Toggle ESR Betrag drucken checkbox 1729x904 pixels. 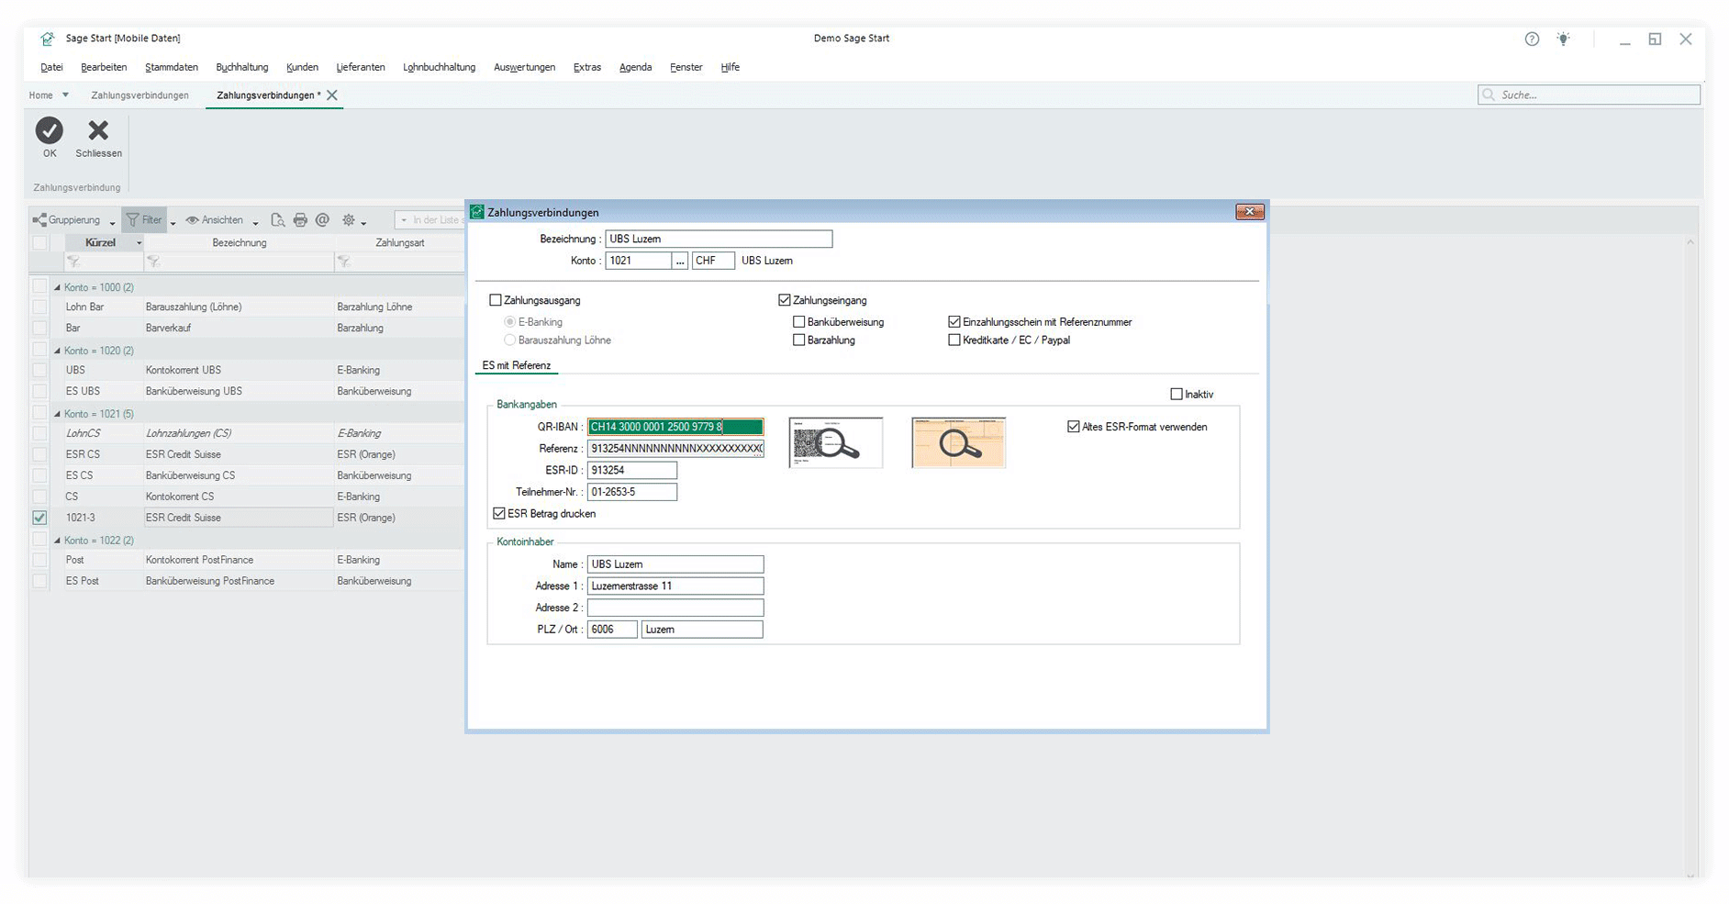(499, 514)
